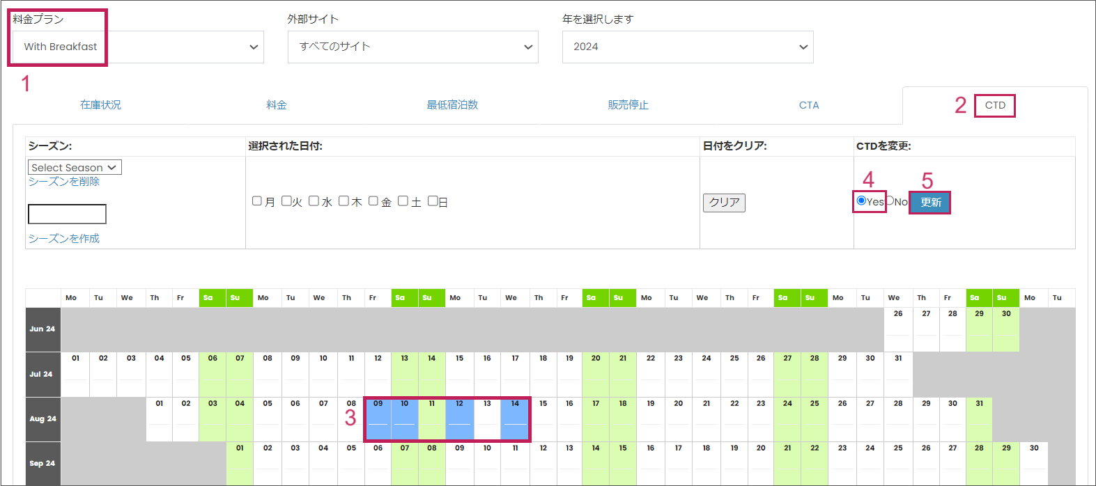
Task: Open the 外部サイト dropdown showing すべてのサイト
Action: click(x=413, y=47)
